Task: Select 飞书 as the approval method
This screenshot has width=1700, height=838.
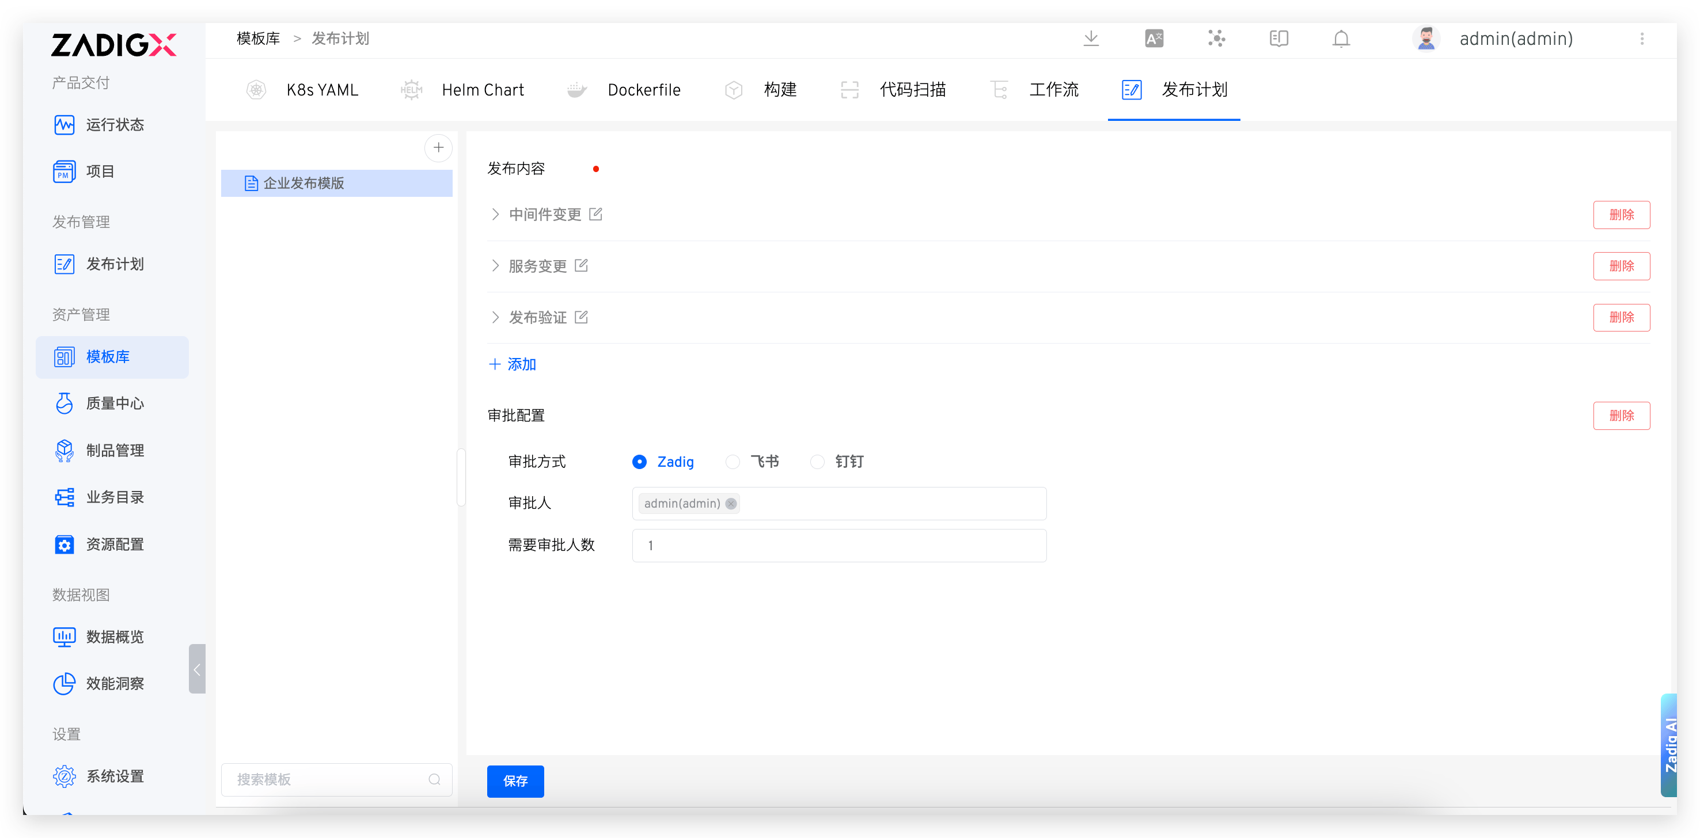Action: tap(732, 462)
